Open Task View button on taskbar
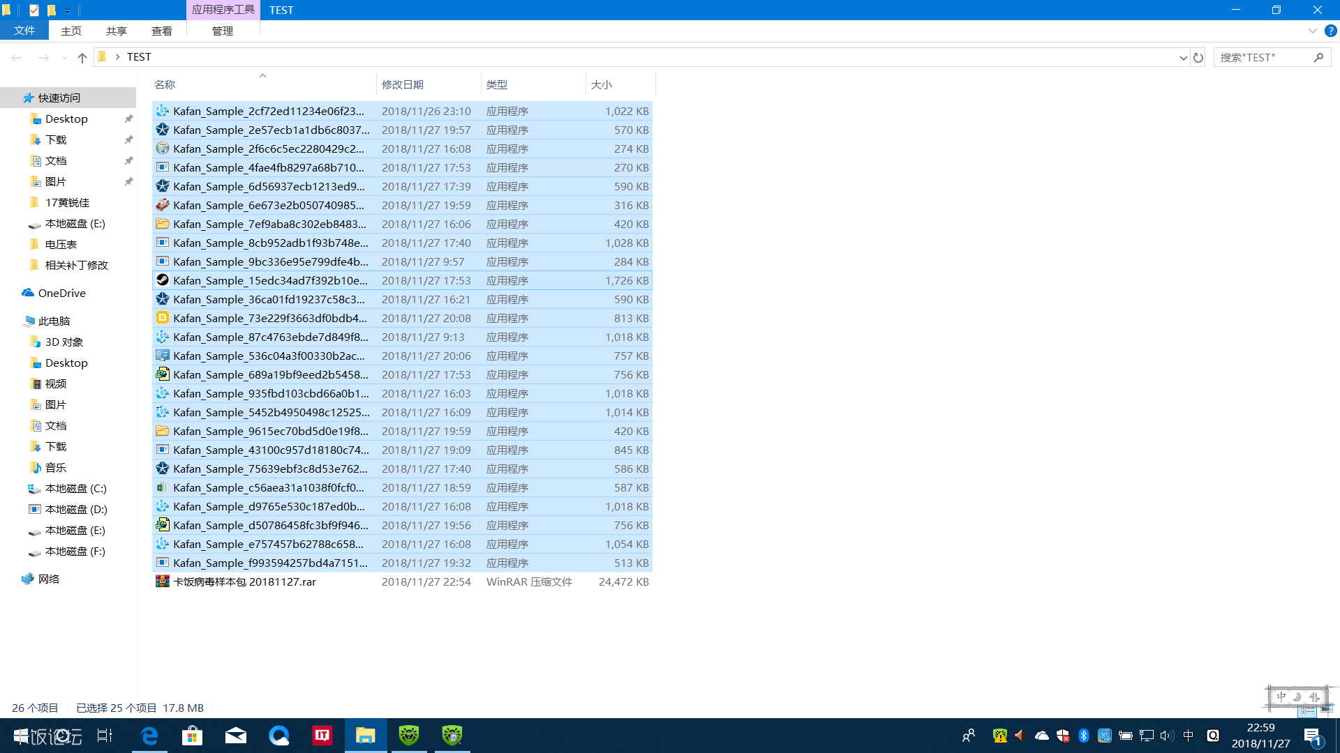 (105, 736)
